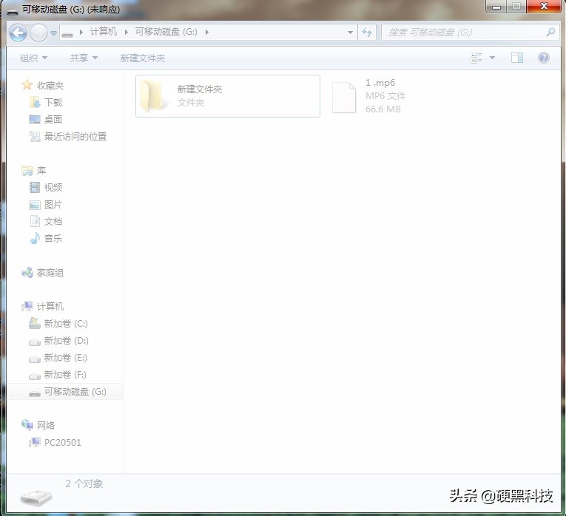Select 视频 library
Screen dimensions: 566x516
tap(53, 187)
